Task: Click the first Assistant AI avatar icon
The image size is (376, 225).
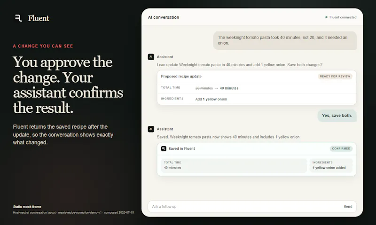Action: [x=151, y=57]
